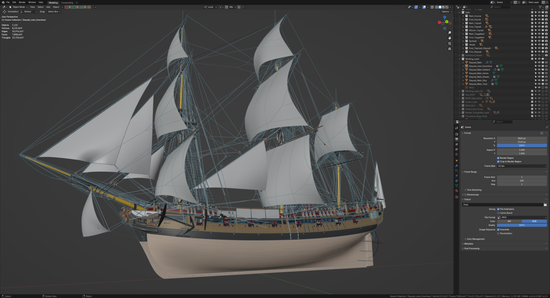Enable the Stereoscopy checkbox
The image size is (550, 298).
click(465, 195)
